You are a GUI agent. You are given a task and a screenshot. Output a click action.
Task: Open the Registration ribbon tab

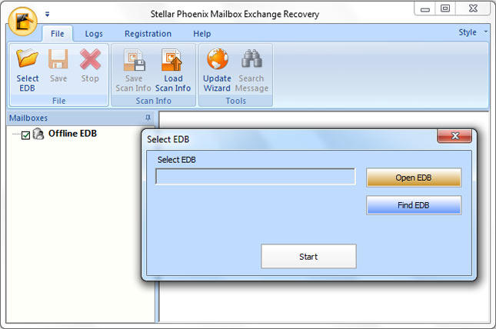(148, 34)
